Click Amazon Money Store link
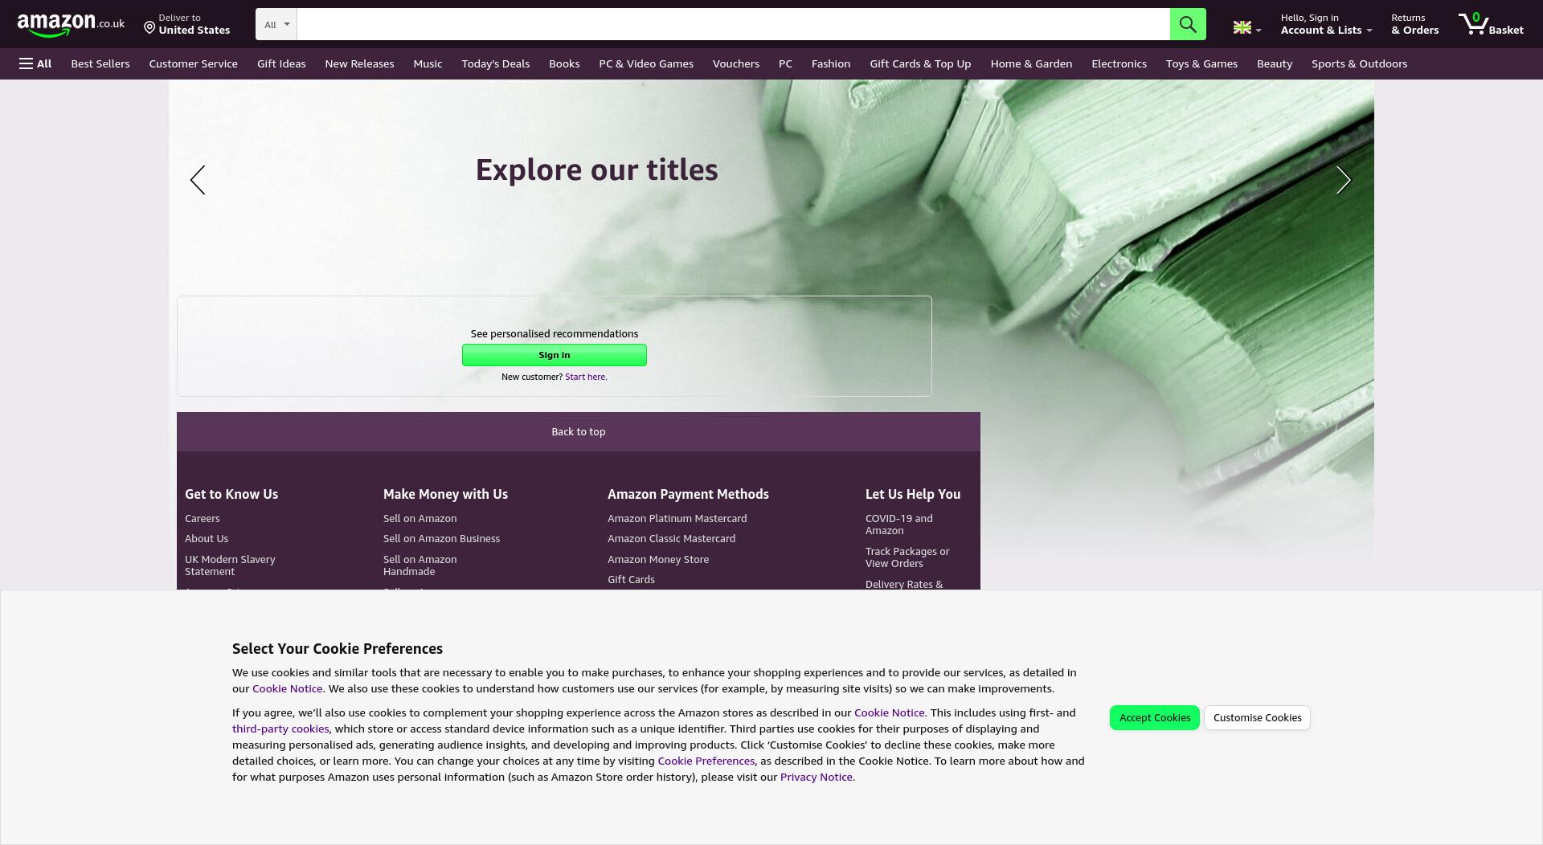1543x845 pixels. pos(658,559)
